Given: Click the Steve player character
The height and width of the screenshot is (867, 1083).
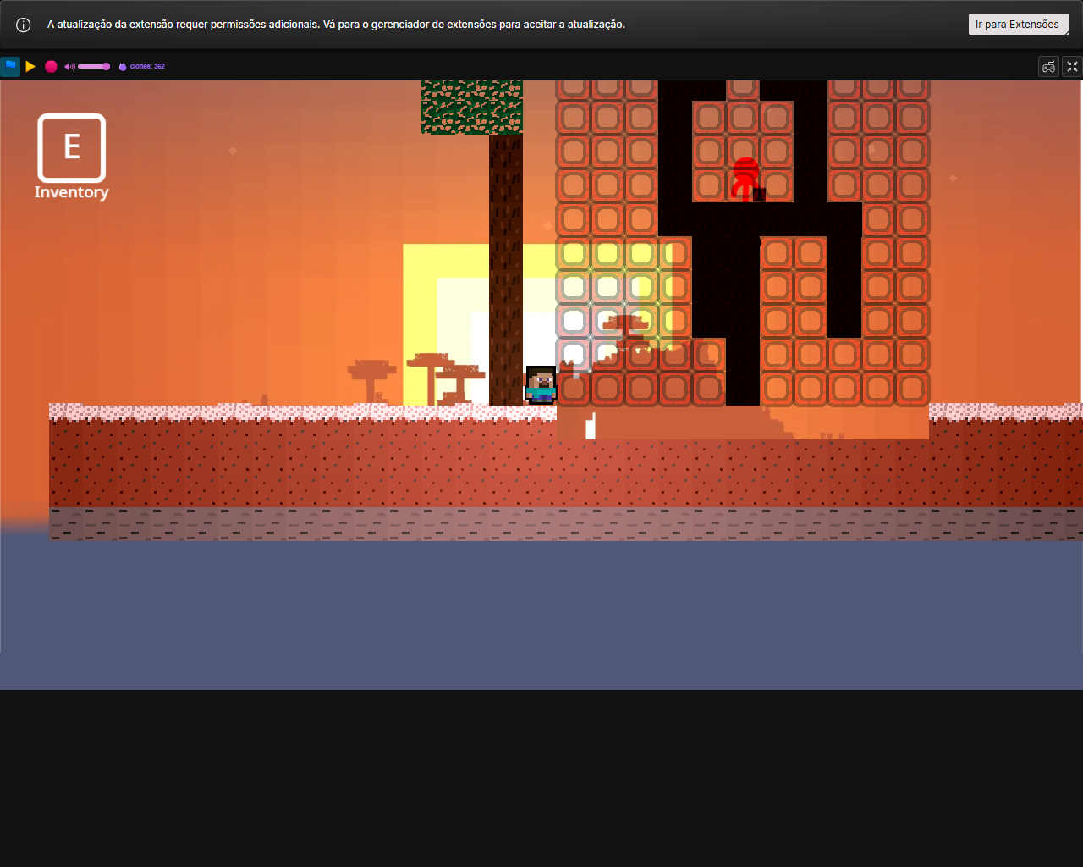Looking at the screenshot, I should [541, 385].
